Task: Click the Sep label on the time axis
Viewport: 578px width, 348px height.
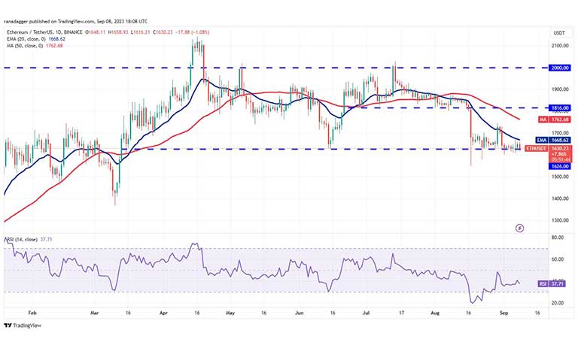Action: pyautogui.click(x=504, y=313)
